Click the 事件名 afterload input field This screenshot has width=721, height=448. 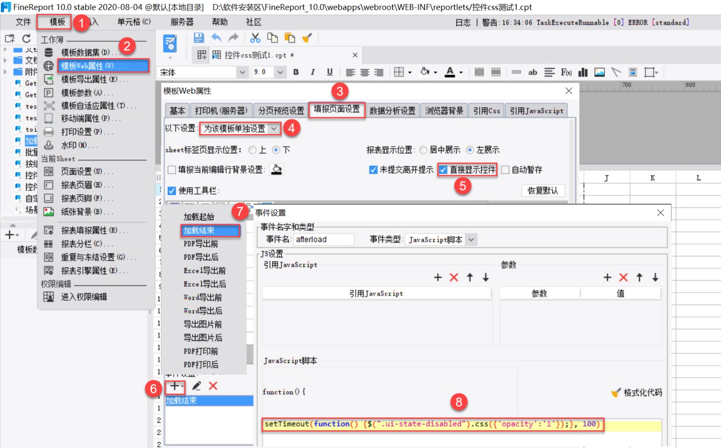coord(324,240)
